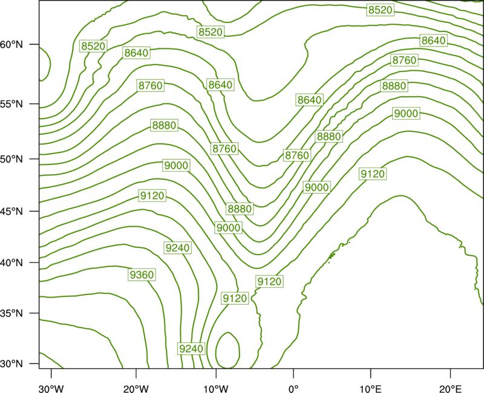Select the 40°N latitude axis label
Viewport: 484px width, 393px height.
(11, 263)
